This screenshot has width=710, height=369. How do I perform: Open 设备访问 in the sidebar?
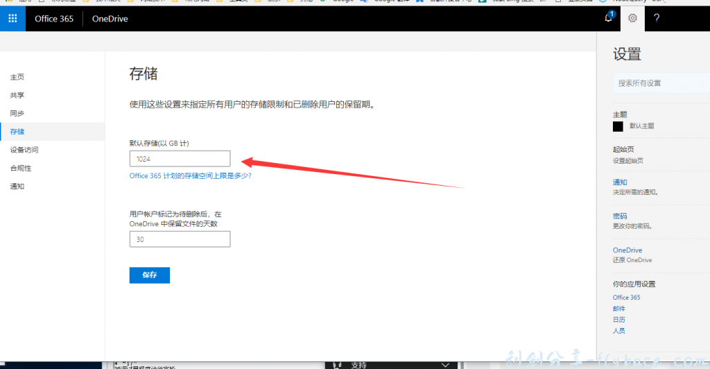pos(24,150)
